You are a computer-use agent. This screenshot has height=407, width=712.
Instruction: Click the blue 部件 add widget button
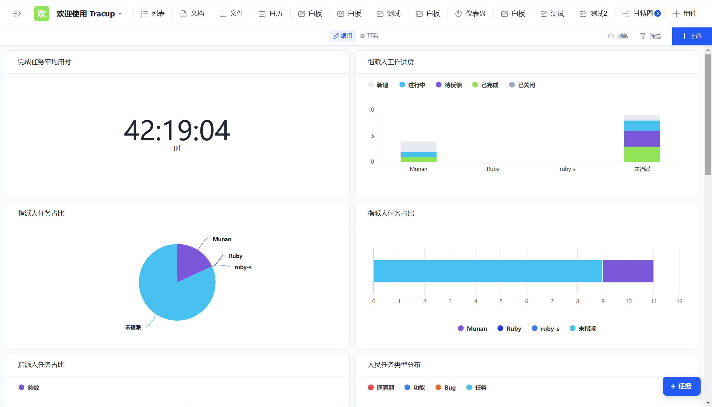tap(692, 36)
